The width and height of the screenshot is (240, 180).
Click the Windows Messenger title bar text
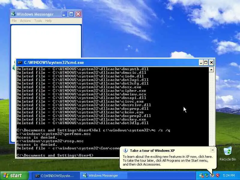35,14
